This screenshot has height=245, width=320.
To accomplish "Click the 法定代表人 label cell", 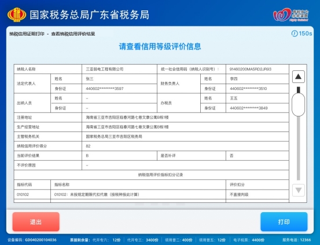I will [32, 84].
